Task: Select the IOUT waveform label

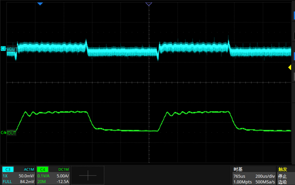Action: pyautogui.click(x=12, y=133)
